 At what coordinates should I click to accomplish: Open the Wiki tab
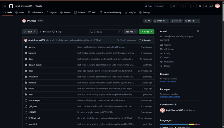tap(92, 12)
